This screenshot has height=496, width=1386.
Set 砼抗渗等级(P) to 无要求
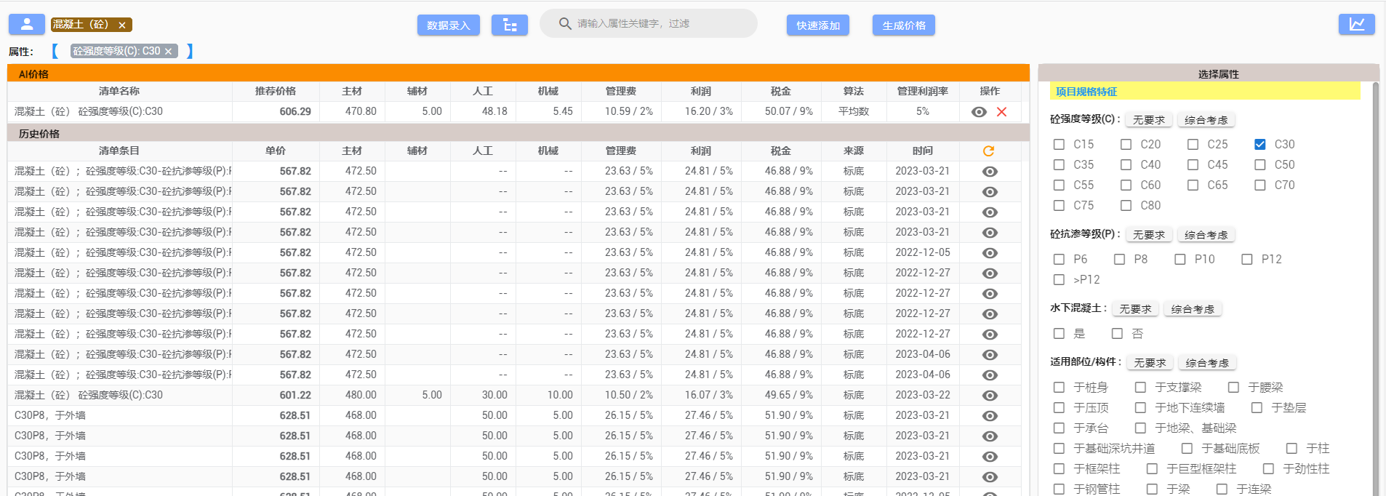tap(1149, 235)
